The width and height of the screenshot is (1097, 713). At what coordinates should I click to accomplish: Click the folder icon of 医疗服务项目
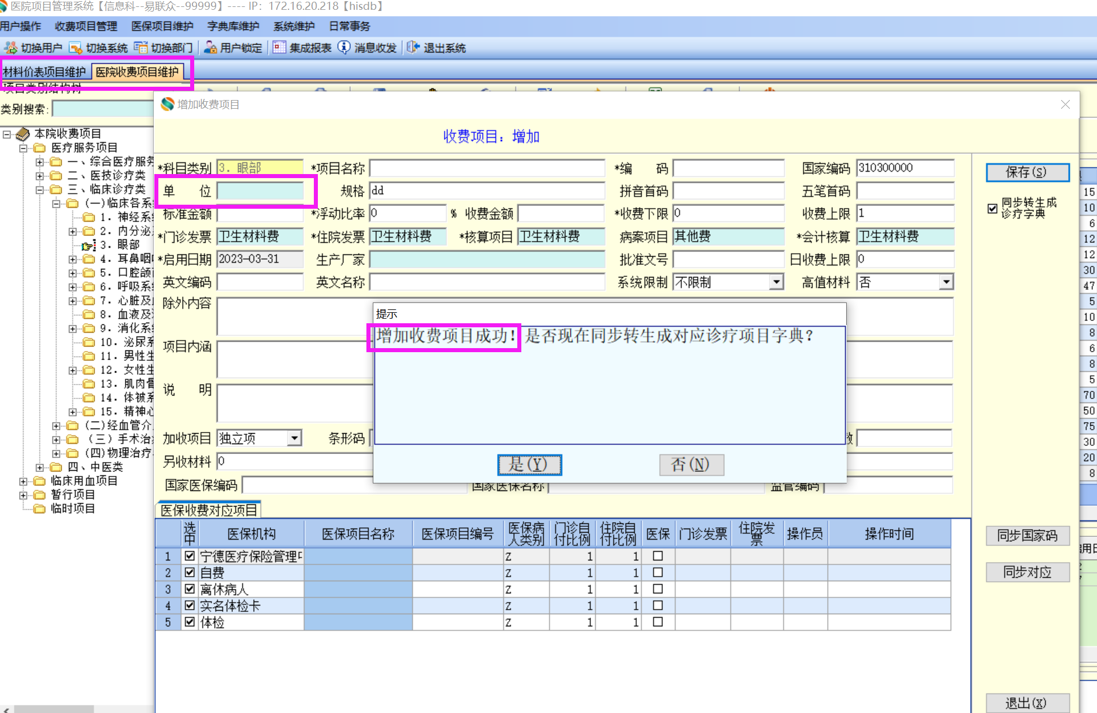(x=40, y=148)
